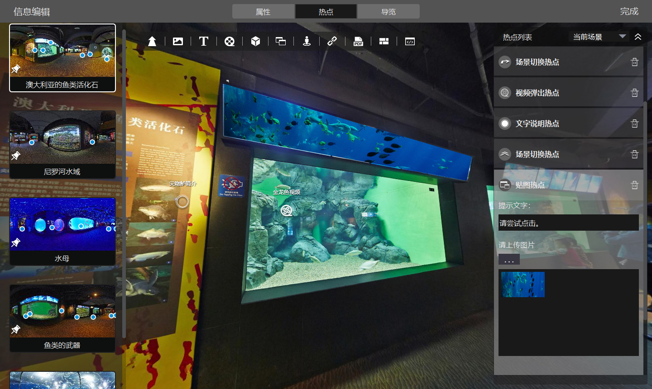Choose the 3D cube object tool
The width and height of the screenshot is (652, 389).
255,42
